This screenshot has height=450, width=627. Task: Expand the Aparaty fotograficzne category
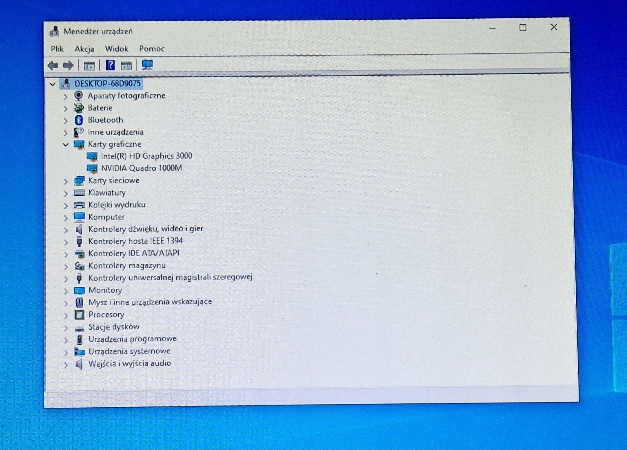click(66, 96)
